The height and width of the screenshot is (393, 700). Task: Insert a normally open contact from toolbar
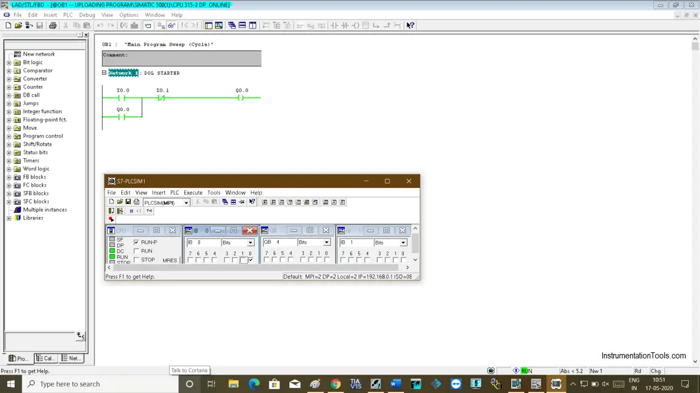click(x=334, y=26)
